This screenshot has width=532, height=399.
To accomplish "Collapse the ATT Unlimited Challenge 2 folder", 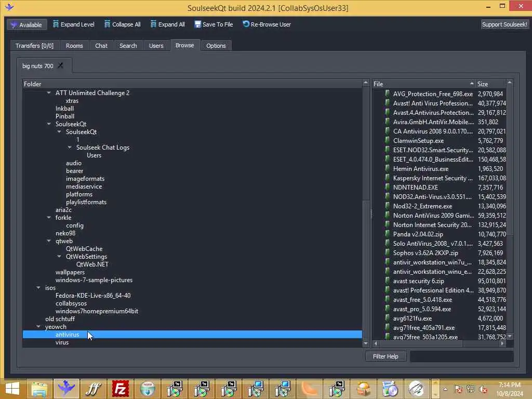I will 49,92.
